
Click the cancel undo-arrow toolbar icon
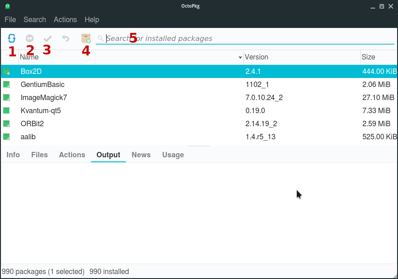pyautogui.click(x=66, y=38)
